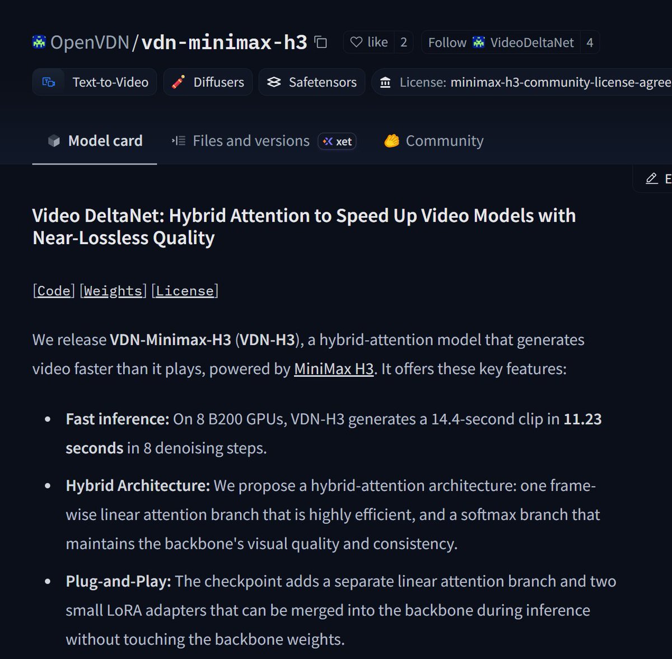The height and width of the screenshot is (659, 672).
Task: Click the License building icon
Action: pyautogui.click(x=385, y=83)
